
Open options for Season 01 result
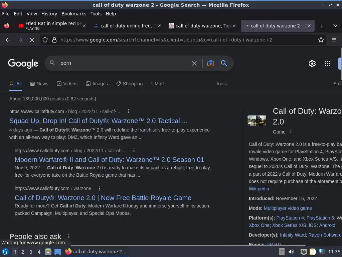tap(134, 150)
